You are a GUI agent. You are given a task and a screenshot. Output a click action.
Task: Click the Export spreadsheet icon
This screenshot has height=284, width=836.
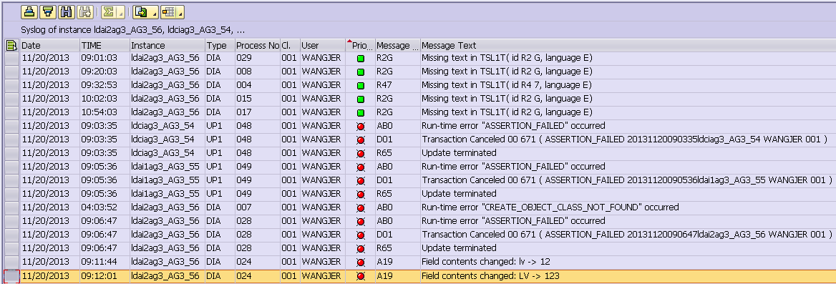(142, 11)
